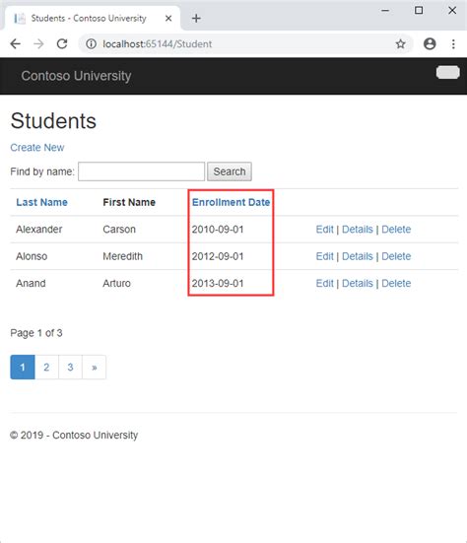Click the Create New link

[x=37, y=148]
